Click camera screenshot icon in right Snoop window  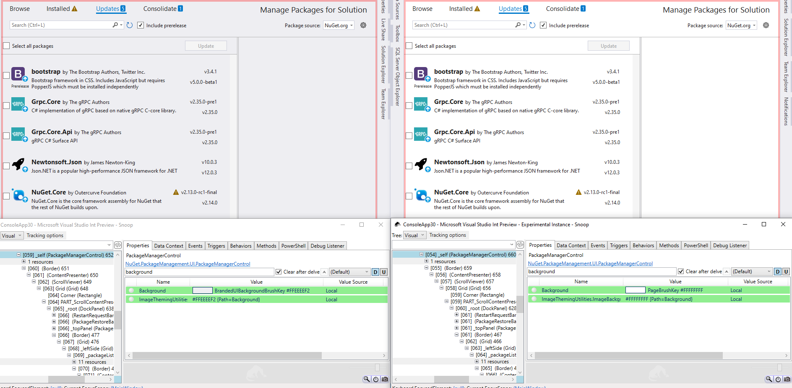pos(787,379)
